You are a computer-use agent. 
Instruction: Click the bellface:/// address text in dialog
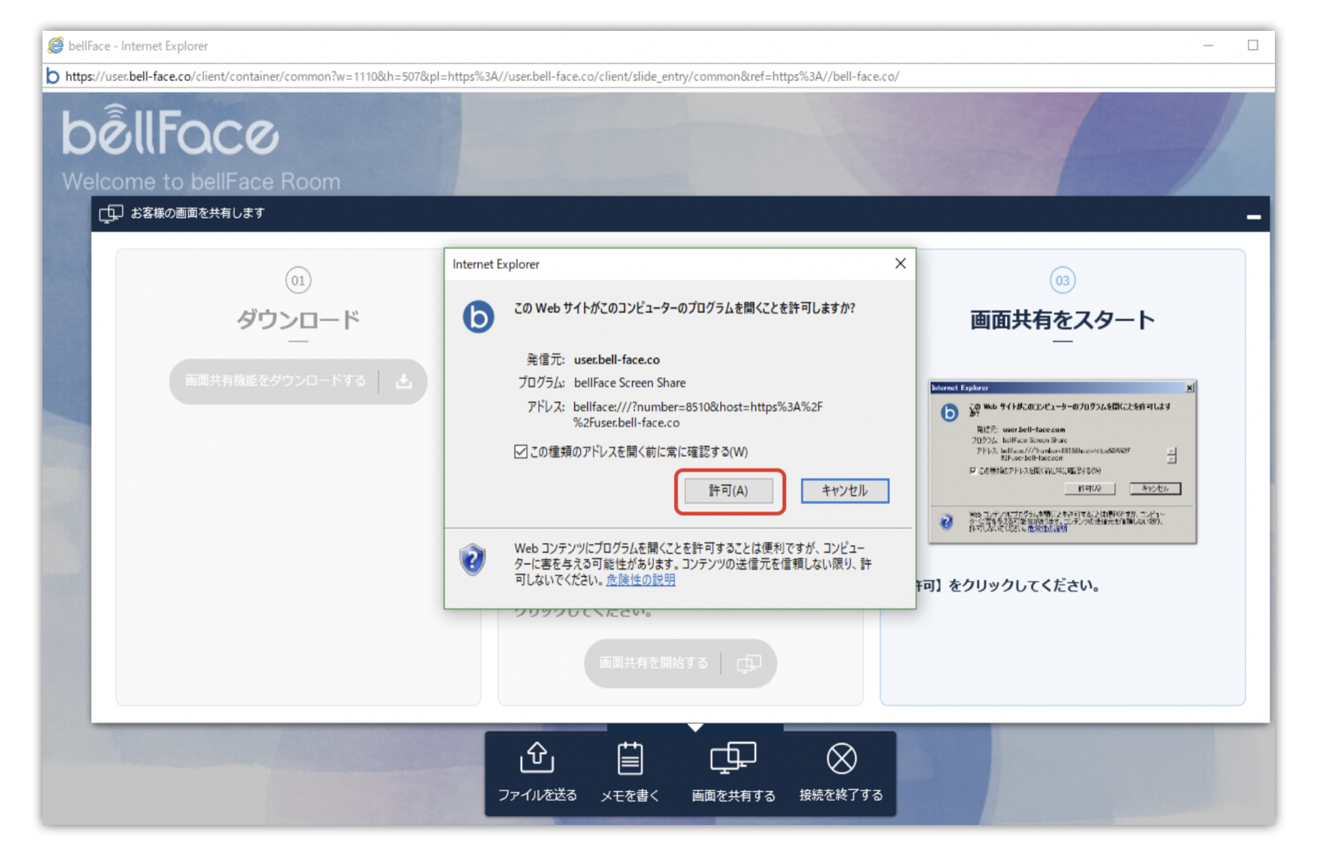pyautogui.click(x=698, y=414)
